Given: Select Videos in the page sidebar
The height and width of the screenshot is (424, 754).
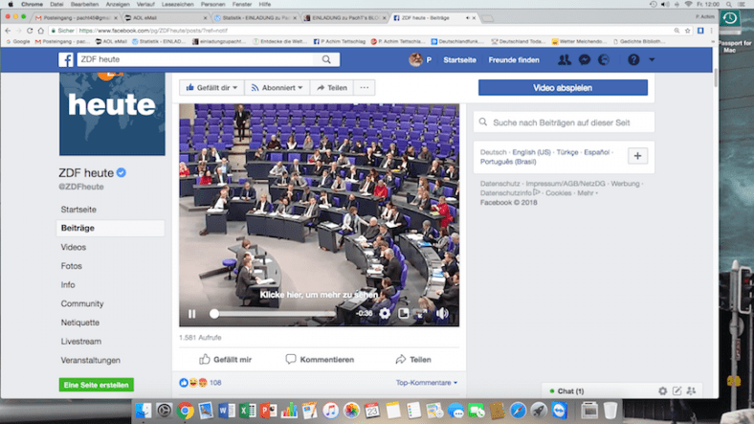Looking at the screenshot, I should 74,247.
